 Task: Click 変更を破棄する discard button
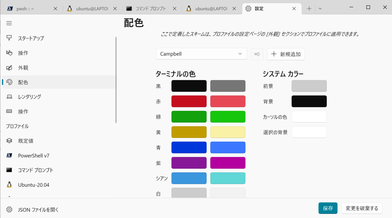[x=362, y=208]
